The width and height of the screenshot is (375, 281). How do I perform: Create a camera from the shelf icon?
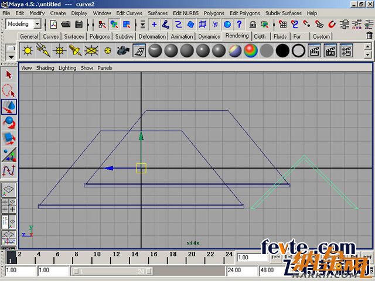pos(123,51)
